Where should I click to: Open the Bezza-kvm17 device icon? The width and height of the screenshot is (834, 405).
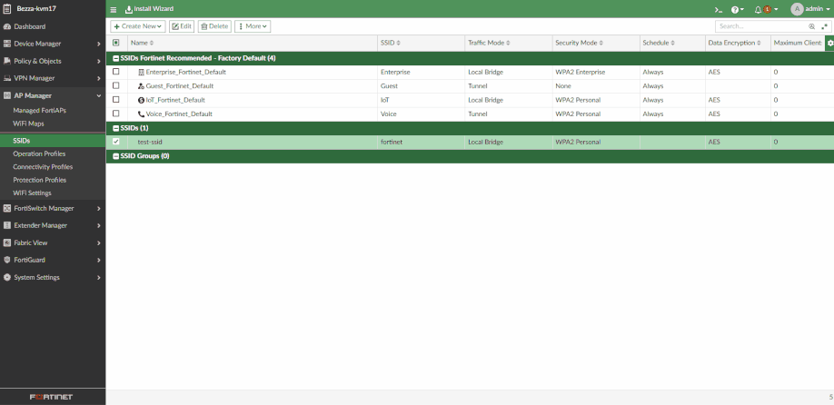7,8
